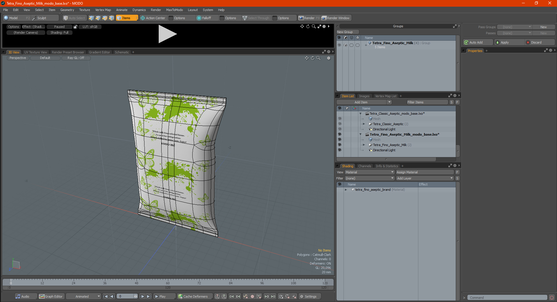
Task: Open the Geometry menu
Action: [67, 10]
